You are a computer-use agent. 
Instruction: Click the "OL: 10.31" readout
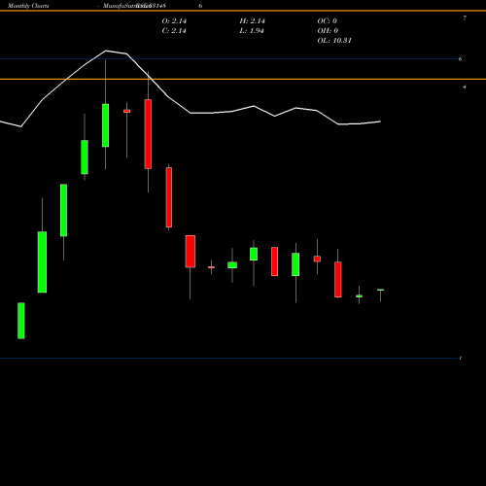(x=334, y=41)
